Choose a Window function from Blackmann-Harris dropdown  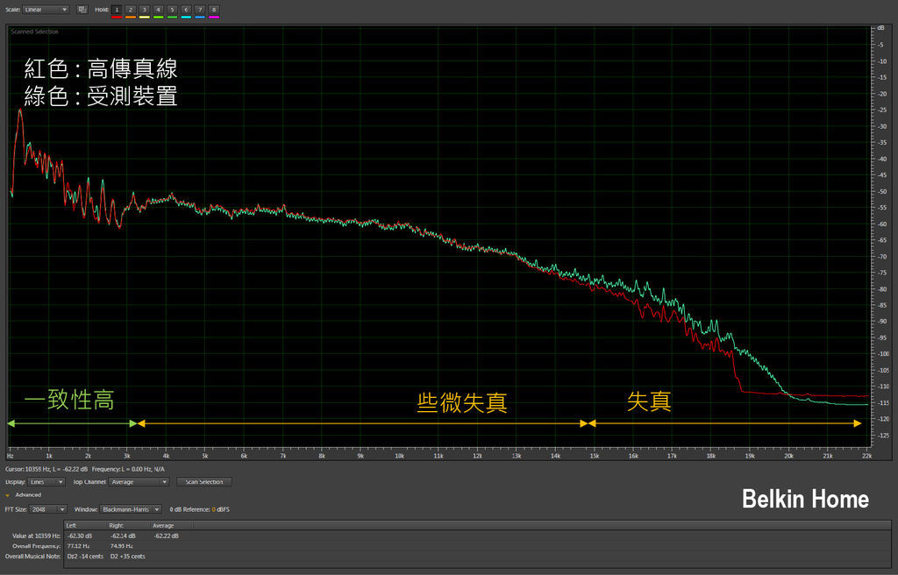[x=131, y=509]
